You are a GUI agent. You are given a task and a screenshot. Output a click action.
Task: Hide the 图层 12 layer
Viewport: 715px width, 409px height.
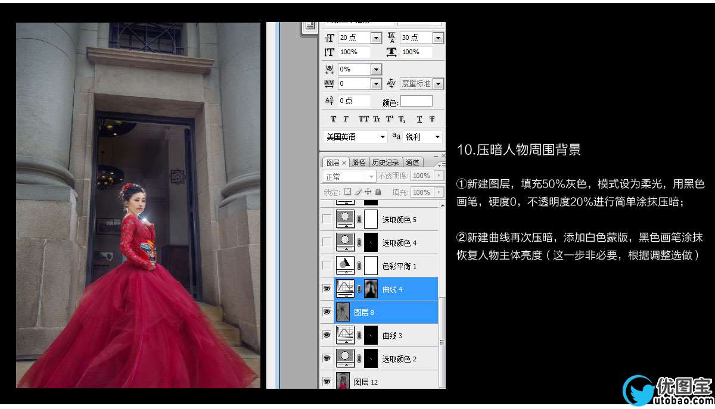click(x=327, y=381)
